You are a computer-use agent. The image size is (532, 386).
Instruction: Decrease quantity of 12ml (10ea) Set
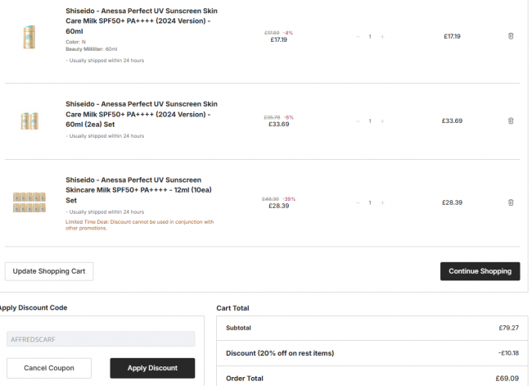358,203
